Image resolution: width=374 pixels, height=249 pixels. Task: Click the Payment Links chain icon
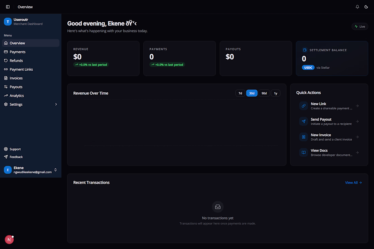click(x=6, y=69)
